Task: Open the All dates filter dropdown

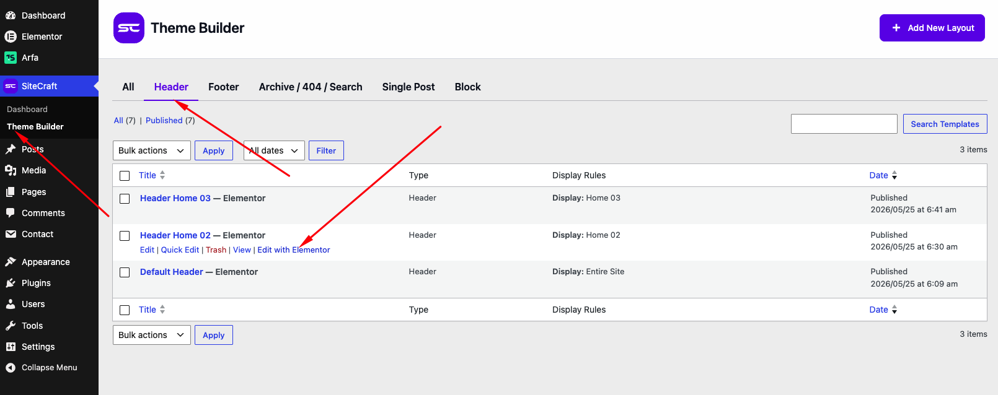Action: tap(274, 150)
